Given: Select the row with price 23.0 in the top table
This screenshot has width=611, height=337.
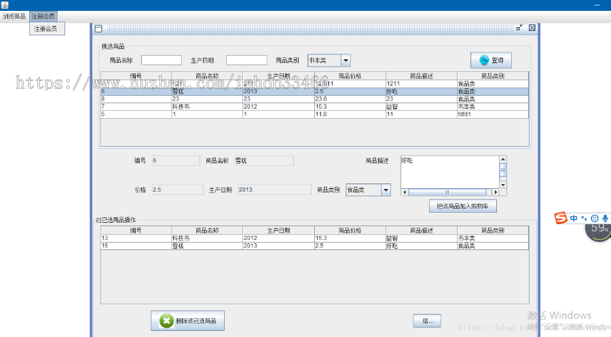Looking at the screenshot, I should pos(314,99).
